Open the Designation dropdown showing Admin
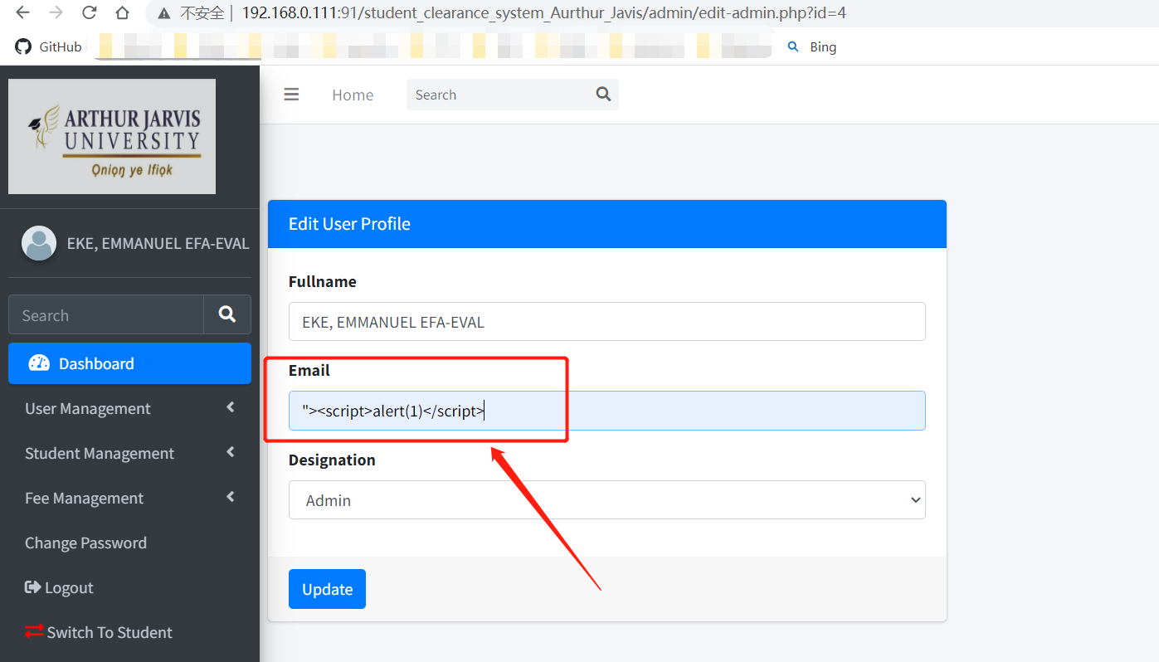This screenshot has height=662, width=1159. click(x=606, y=500)
